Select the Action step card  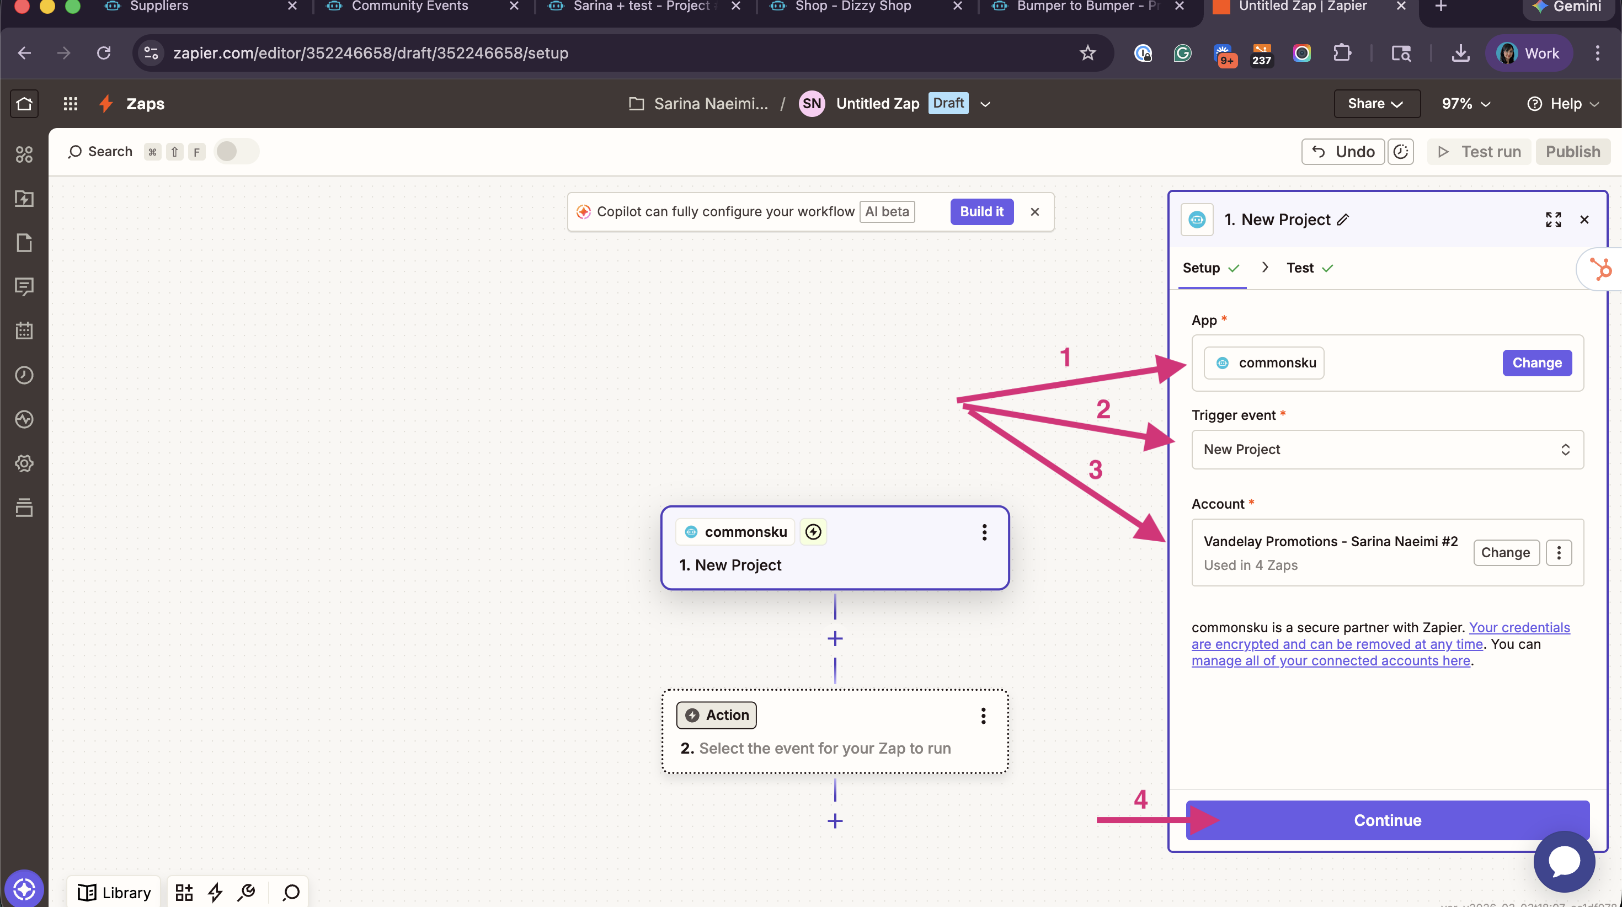coord(835,731)
